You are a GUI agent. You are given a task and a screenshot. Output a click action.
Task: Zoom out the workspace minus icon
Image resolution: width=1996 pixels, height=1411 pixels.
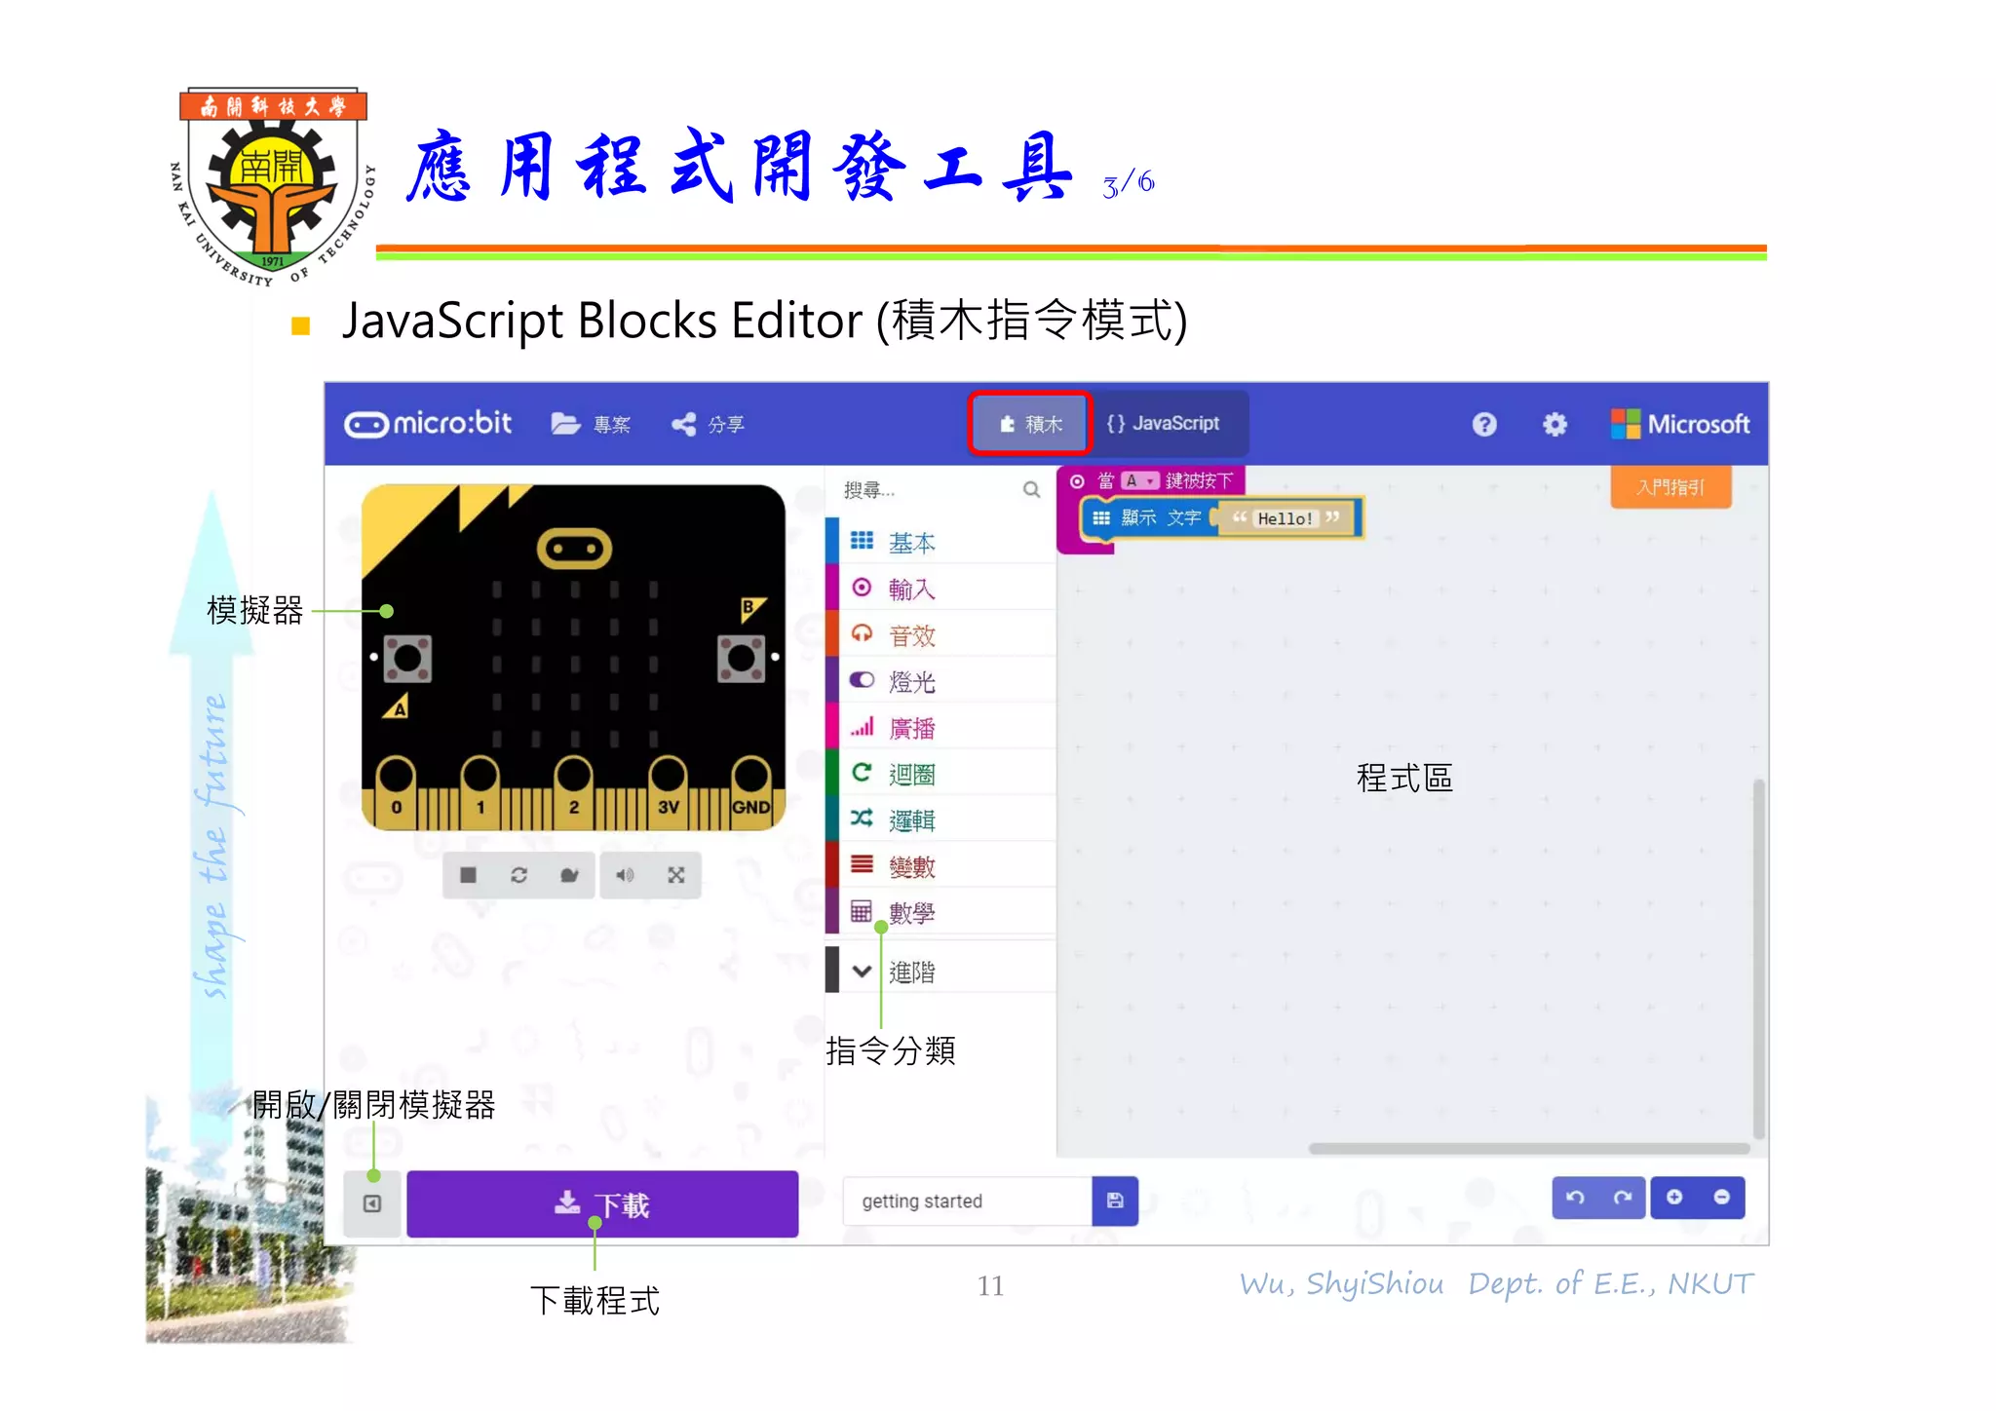point(1722,1198)
